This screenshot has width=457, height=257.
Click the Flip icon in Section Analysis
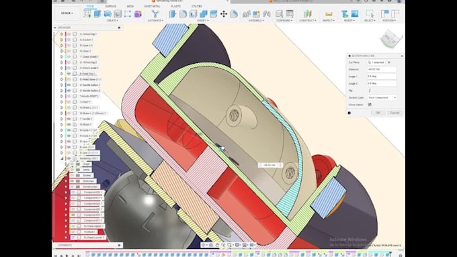click(x=370, y=91)
